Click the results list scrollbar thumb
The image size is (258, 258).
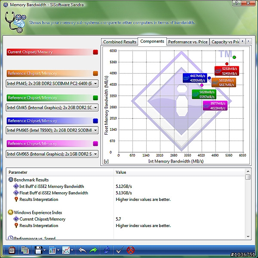(248, 177)
